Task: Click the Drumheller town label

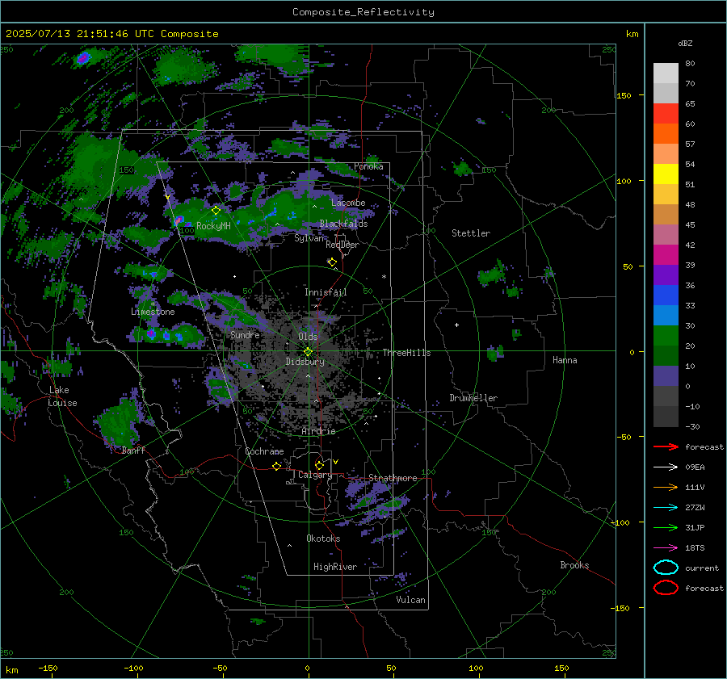Action: [473, 398]
